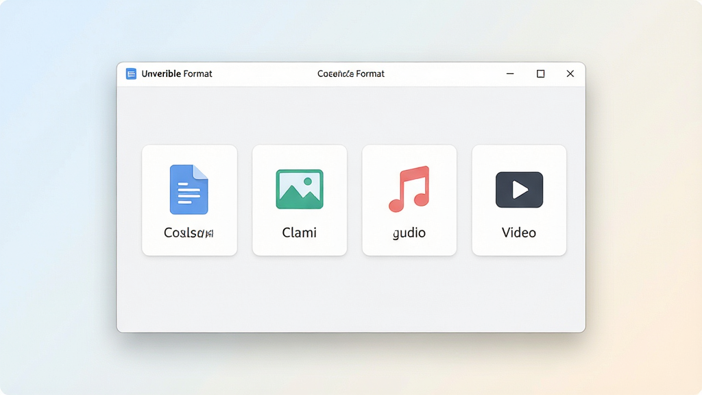702x395 pixels.
Task: Click the blue app icon in title bar
Action: click(131, 74)
